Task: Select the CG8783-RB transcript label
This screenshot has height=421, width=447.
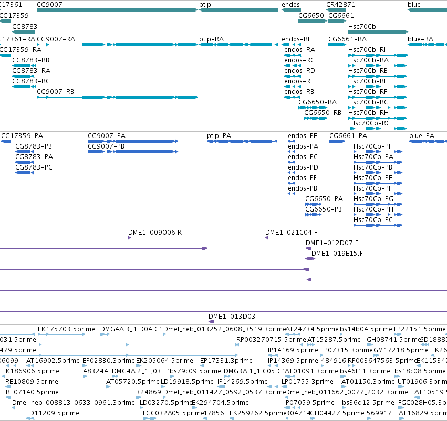Action: tap(30, 60)
